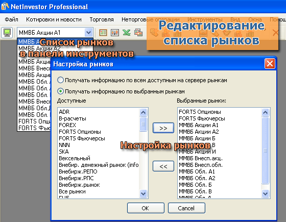This screenshot has height=222, width=286.
Task: Add market with the >> button
Action: point(163,128)
